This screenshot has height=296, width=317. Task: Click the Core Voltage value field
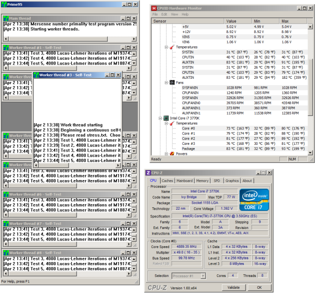[226, 209]
